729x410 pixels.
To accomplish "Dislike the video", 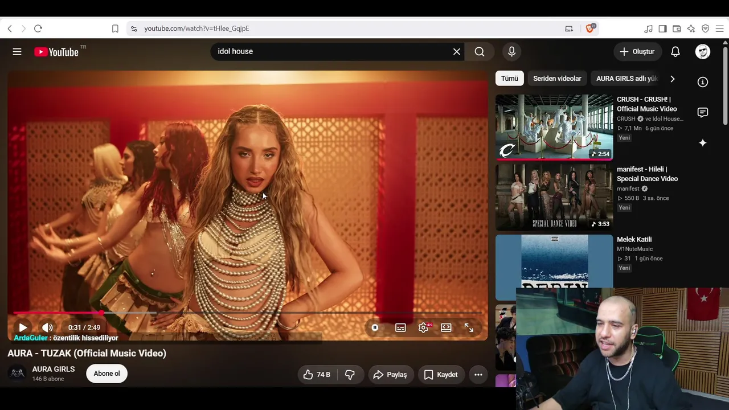I will (350, 375).
